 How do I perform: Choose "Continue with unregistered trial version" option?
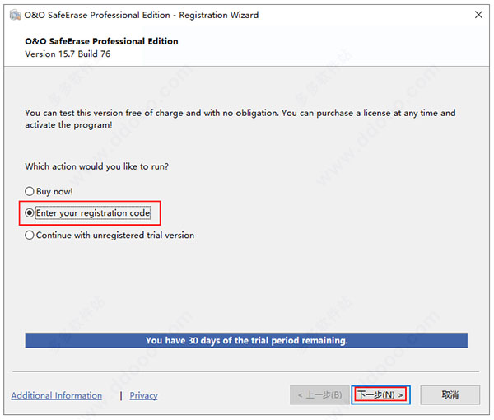(110, 235)
